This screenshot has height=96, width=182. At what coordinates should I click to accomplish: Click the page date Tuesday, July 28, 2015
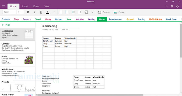tap(50, 30)
